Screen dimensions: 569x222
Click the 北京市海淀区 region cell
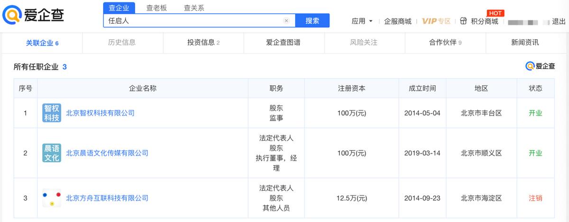coord(481,198)
